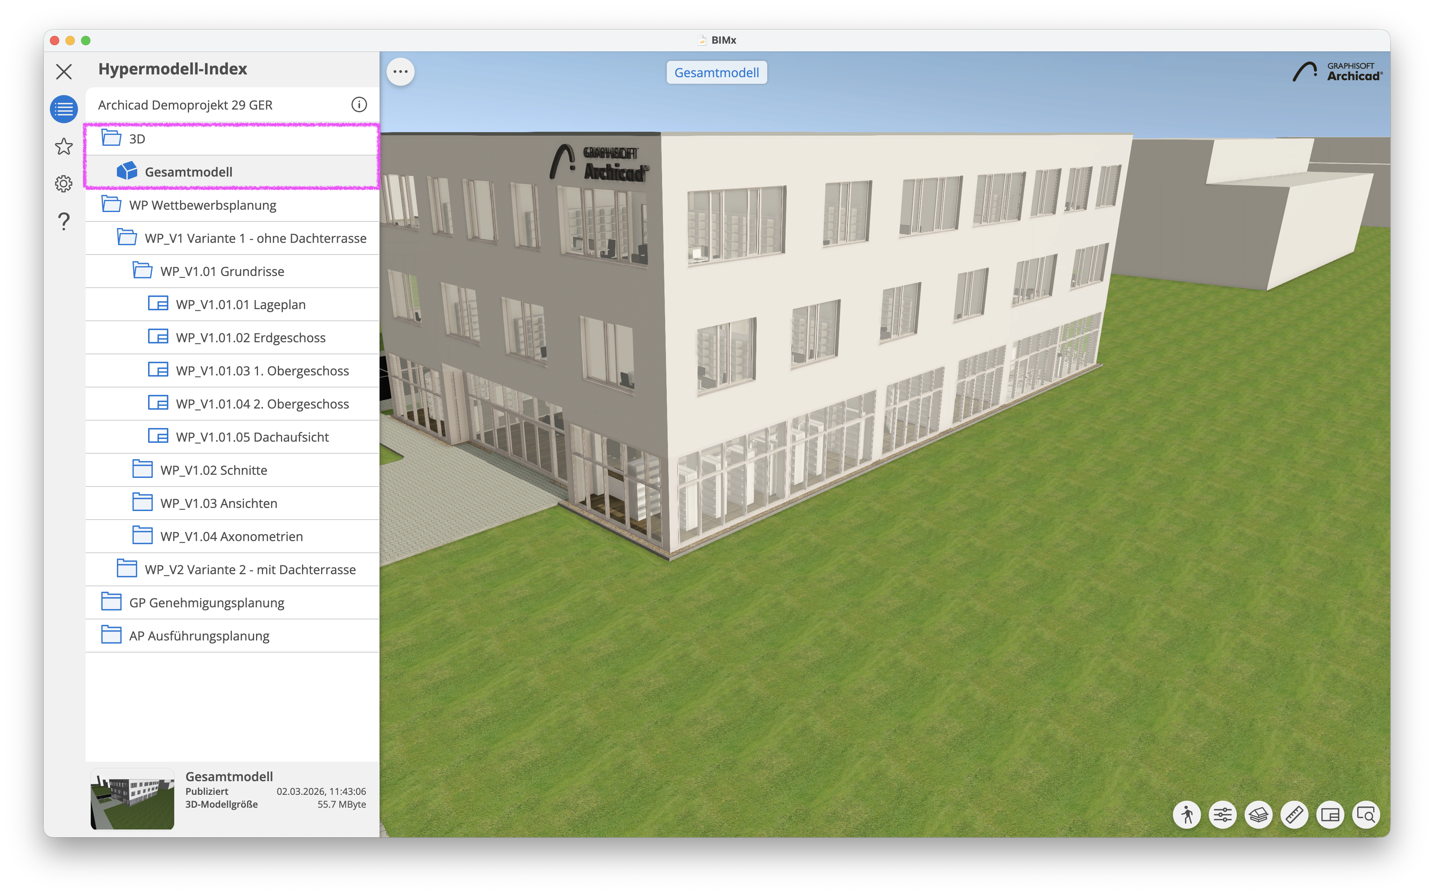
Task: Open the settings gear icon
Action: click(64, 184)
